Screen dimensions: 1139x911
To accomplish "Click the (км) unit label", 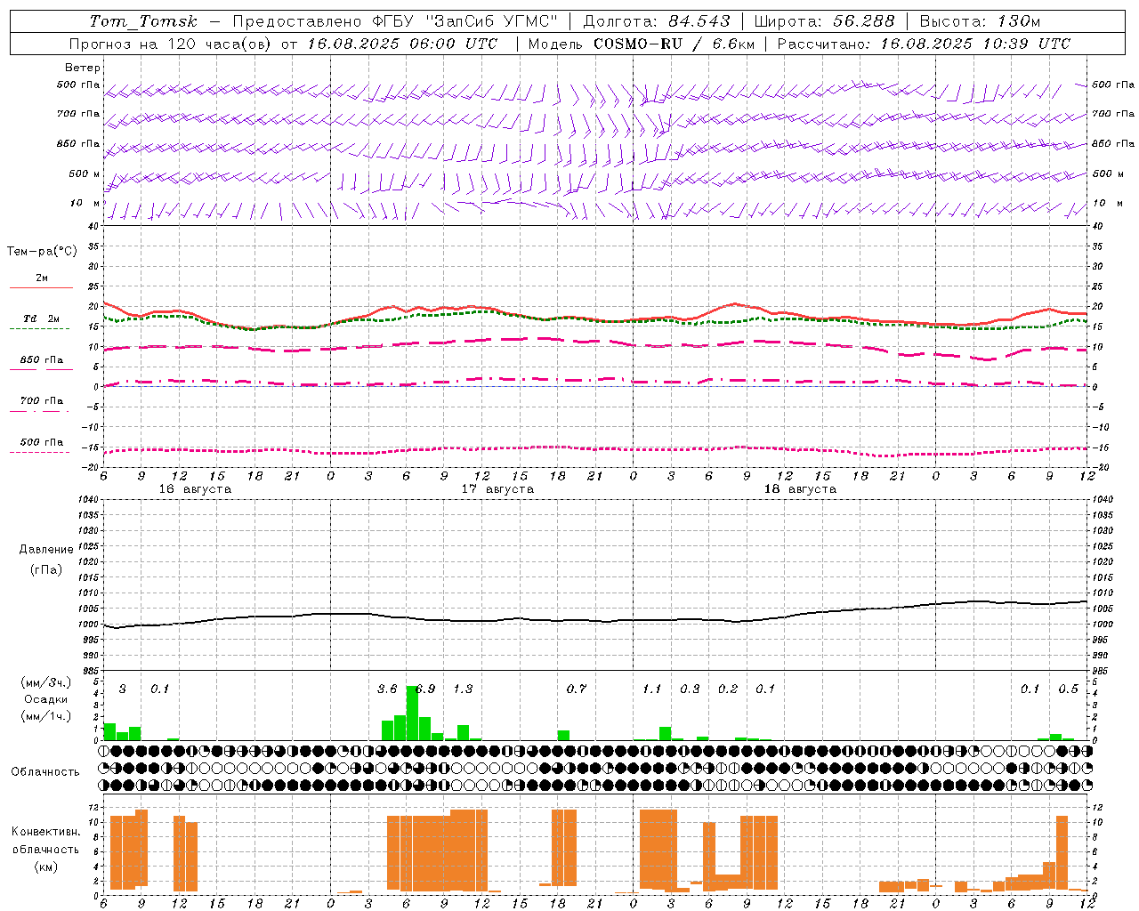I will 45,867.
